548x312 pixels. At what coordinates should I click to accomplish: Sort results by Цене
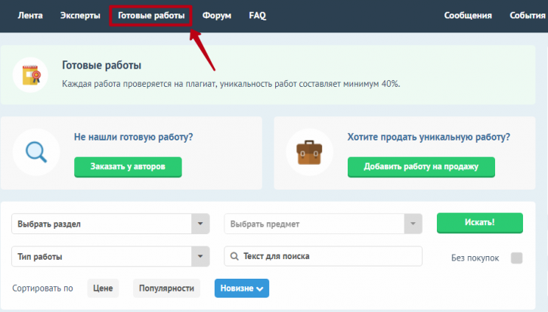tap(103, 289)
